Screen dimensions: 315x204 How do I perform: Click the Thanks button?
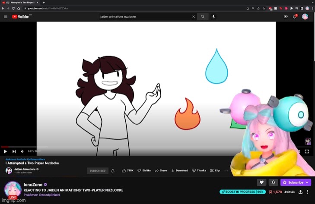(199, 170)
